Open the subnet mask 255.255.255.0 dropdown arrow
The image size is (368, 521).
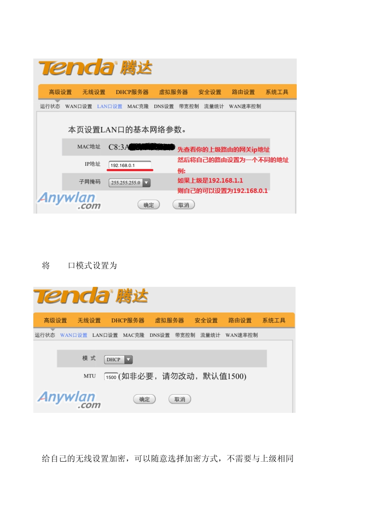(146, 183)
